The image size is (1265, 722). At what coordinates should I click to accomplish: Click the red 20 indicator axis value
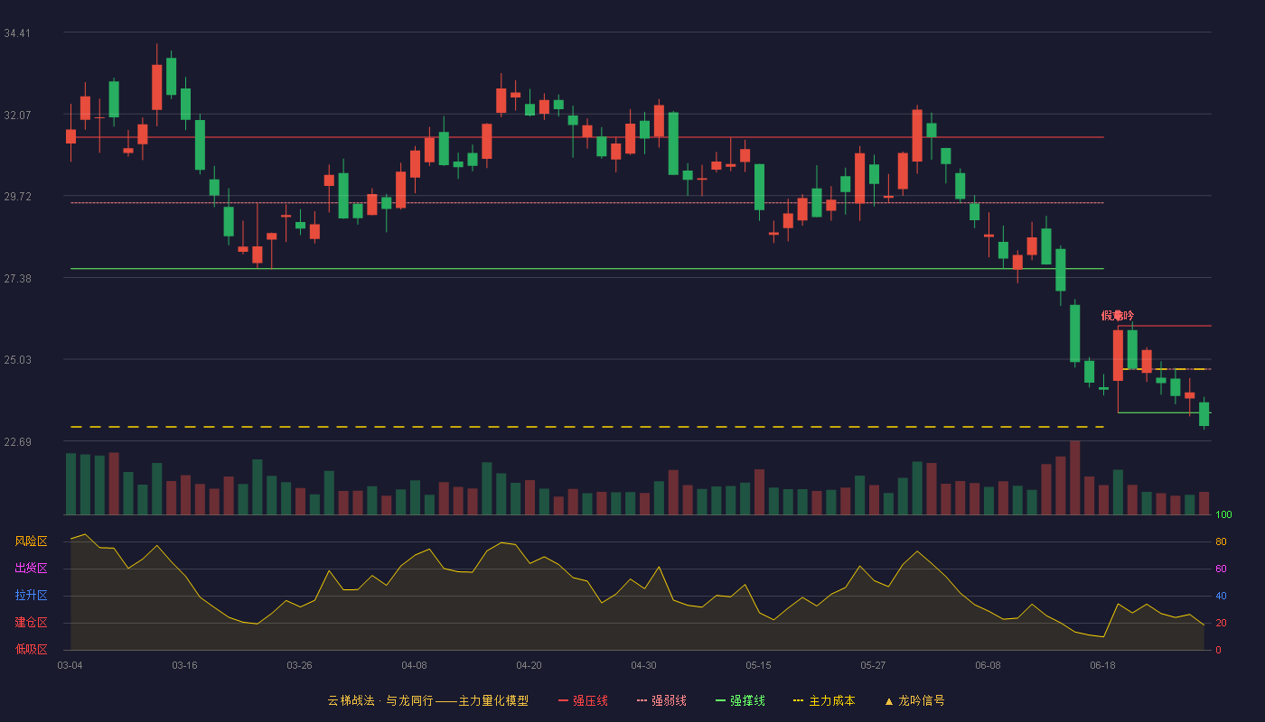1221,624
